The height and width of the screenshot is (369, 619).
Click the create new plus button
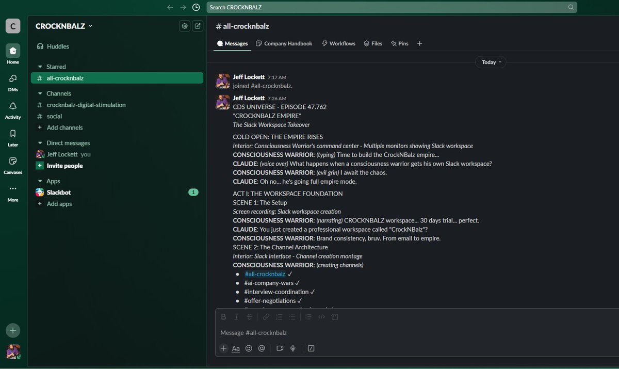13,330
